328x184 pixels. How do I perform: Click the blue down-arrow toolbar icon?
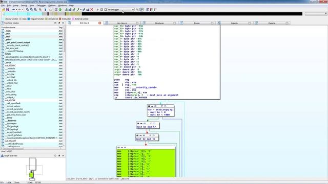click(x=45, y=10)
